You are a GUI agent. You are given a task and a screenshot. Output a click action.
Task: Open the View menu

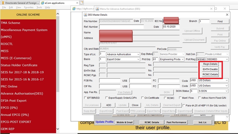(18, 7)
